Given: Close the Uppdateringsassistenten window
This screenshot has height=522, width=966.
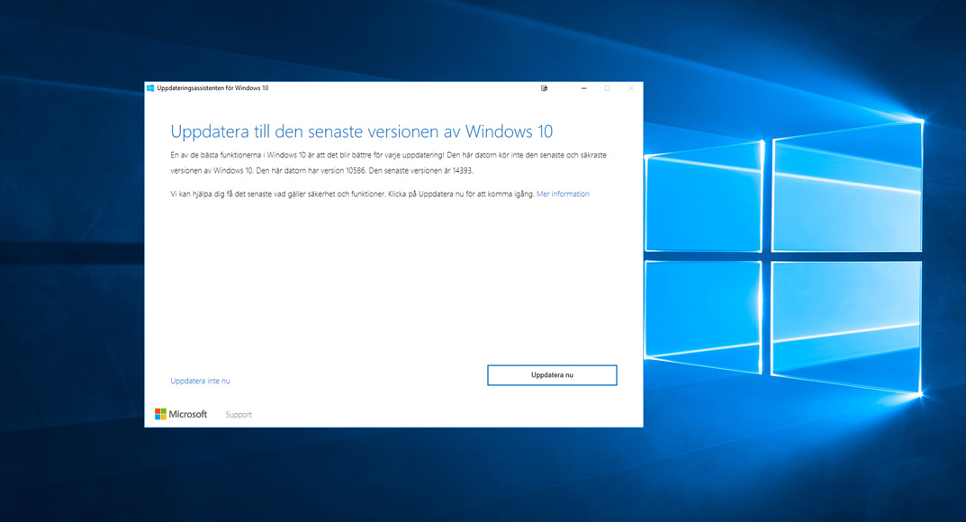Looking at the screenshot, I should (x=631, y=88).
